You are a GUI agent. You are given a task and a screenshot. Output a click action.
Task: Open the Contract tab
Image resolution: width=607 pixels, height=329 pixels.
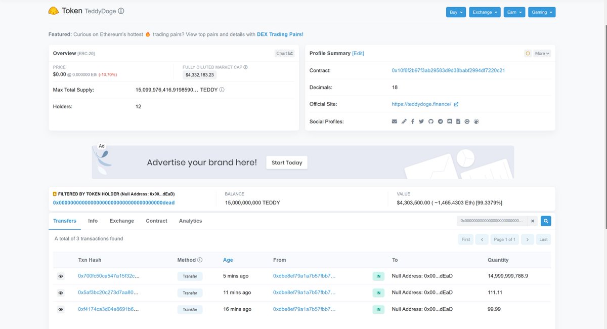click(157, 221)
